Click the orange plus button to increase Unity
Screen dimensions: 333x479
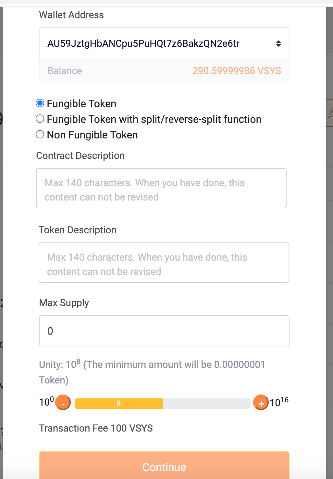[261, 403]
